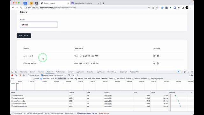The height and width of the screenshot is (115, 204).
Task: Open the Application tab
Action: tap(80, 72)
